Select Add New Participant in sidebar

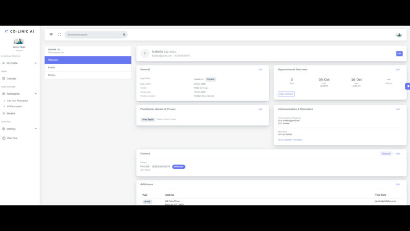click(17, 101)
